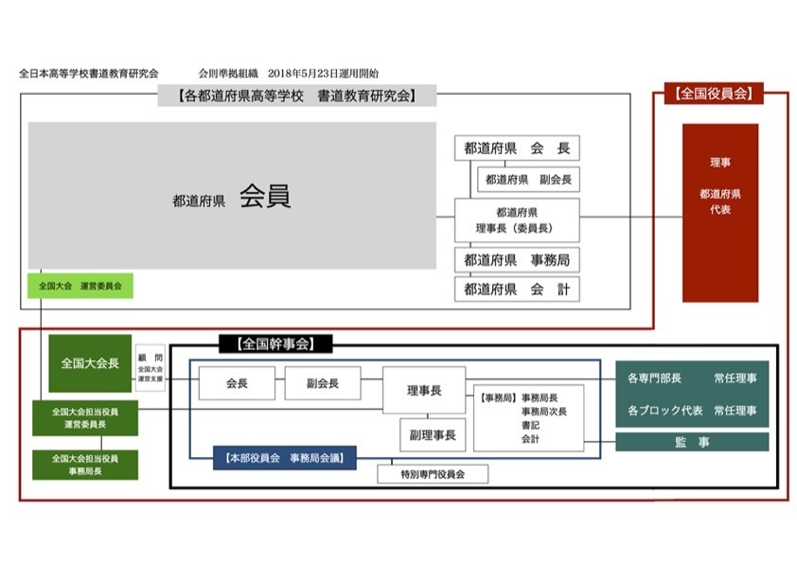Select the 都道府県 会長 box
This screenshot has width=797, height=563.
tap(517, 149)
